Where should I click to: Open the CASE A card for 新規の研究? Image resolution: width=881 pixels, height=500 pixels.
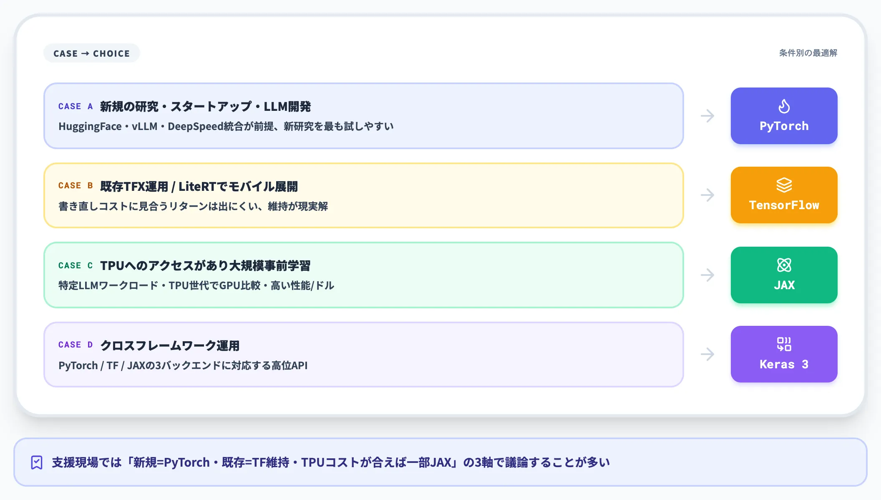[363, 116]
